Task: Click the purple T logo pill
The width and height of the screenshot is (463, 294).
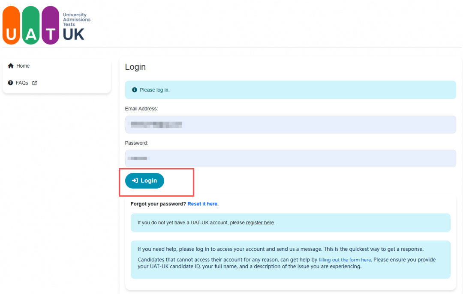Action: tap(51, 25)
